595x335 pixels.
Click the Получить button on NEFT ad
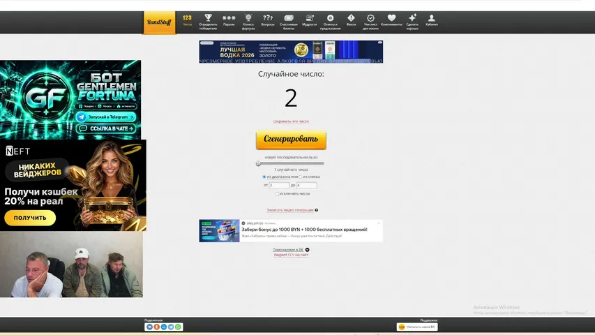[x=30, y=218]
